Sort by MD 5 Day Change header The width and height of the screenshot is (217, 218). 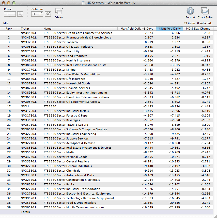point(198,29)
